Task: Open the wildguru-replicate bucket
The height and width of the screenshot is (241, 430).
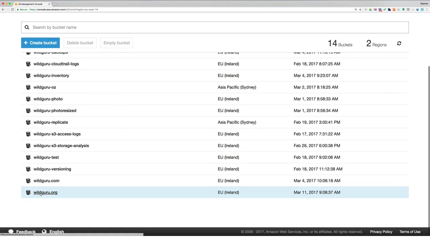Action: 51,123
